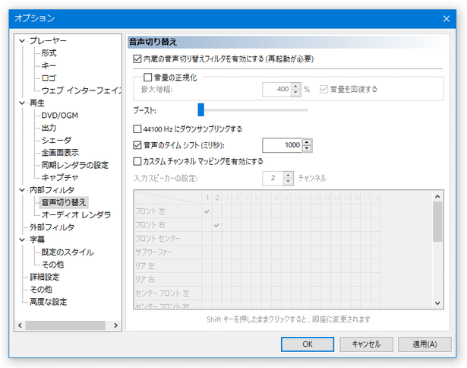The image size is (467, 368).
Task: Click リア 右 row label
Action: click(145, 280)
